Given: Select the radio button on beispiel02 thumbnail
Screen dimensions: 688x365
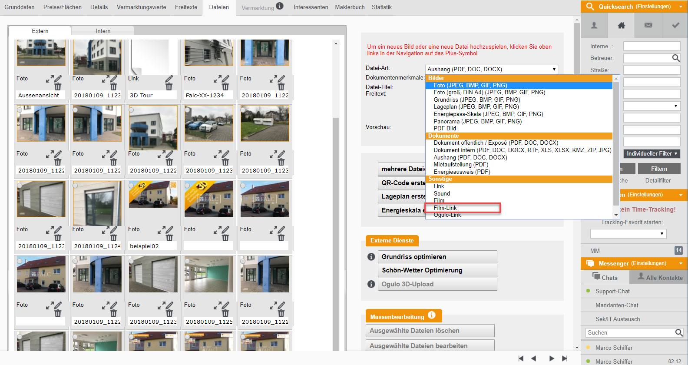Looking at the screenshot, I should 132,186.
